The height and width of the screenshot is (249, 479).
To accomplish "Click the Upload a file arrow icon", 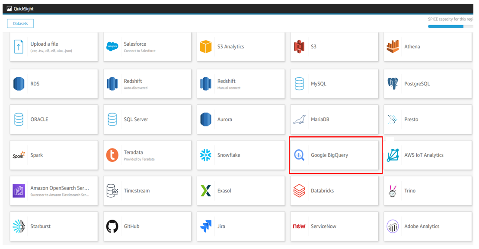I will 19,47.
